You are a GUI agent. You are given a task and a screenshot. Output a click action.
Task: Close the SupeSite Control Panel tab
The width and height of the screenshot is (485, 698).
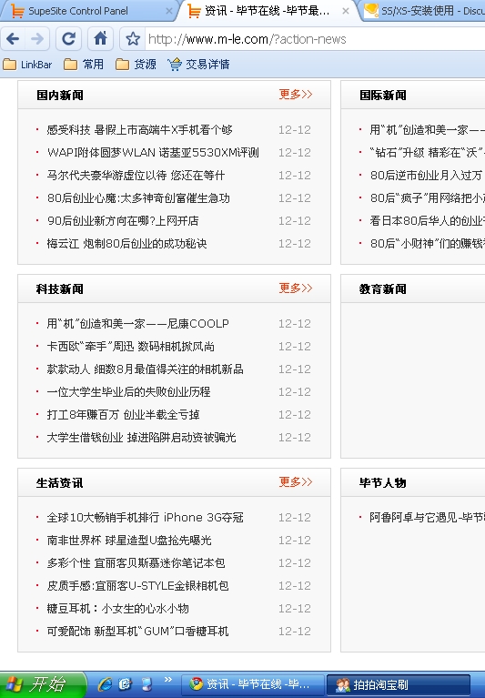169,11
